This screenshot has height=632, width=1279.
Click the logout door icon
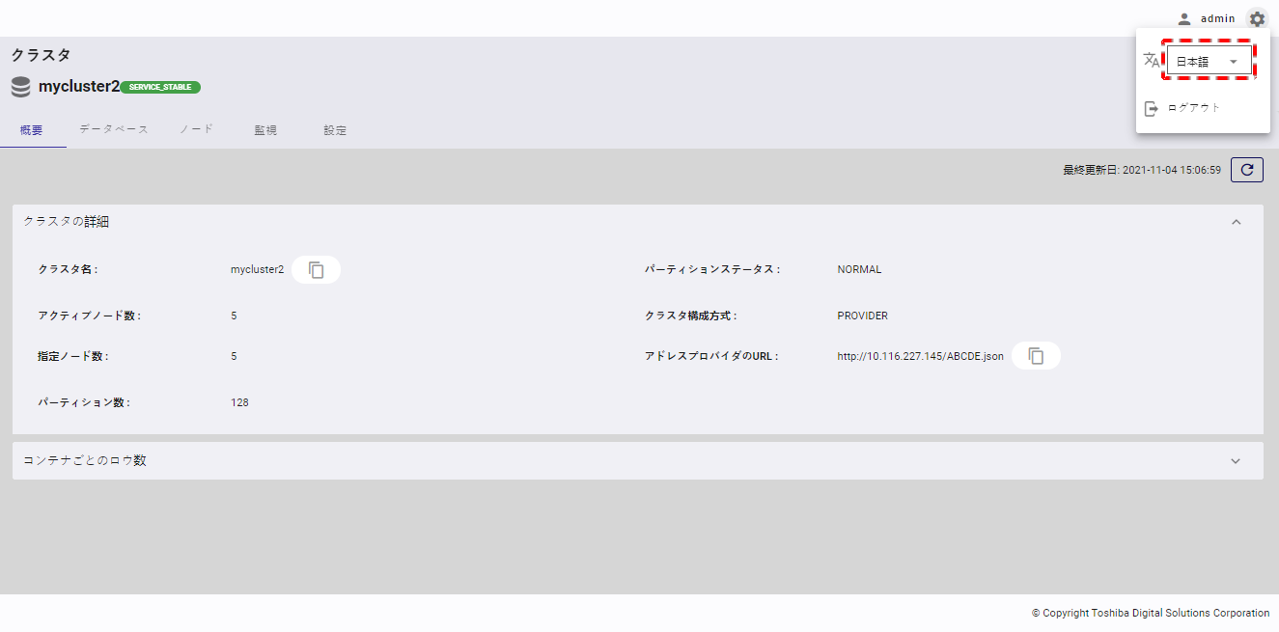[1151, 108]
